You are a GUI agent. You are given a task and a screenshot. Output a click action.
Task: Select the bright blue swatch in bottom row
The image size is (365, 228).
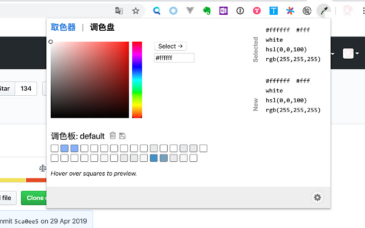tap(153, 158)
